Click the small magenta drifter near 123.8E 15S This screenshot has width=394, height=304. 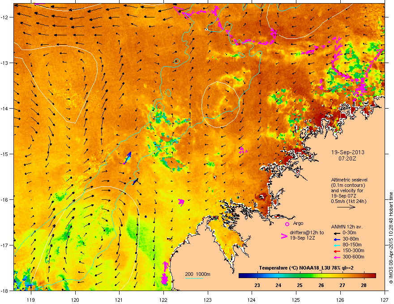pyautogui.click(x=243, y=150)
